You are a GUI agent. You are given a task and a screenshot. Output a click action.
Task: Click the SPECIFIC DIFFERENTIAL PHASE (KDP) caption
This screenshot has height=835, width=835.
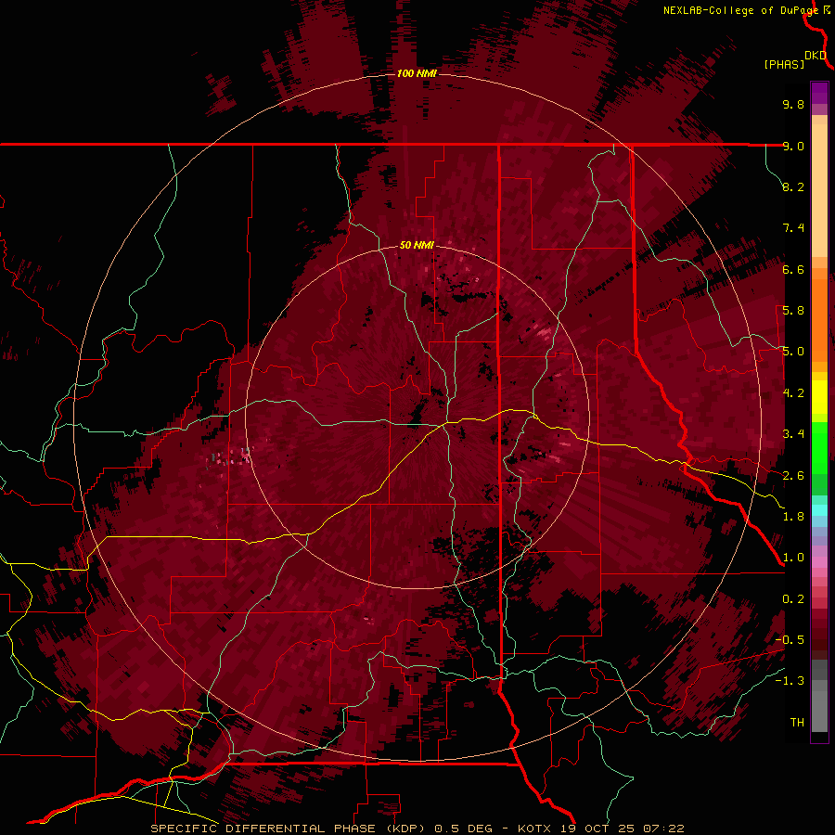click(x=289, y=829)
